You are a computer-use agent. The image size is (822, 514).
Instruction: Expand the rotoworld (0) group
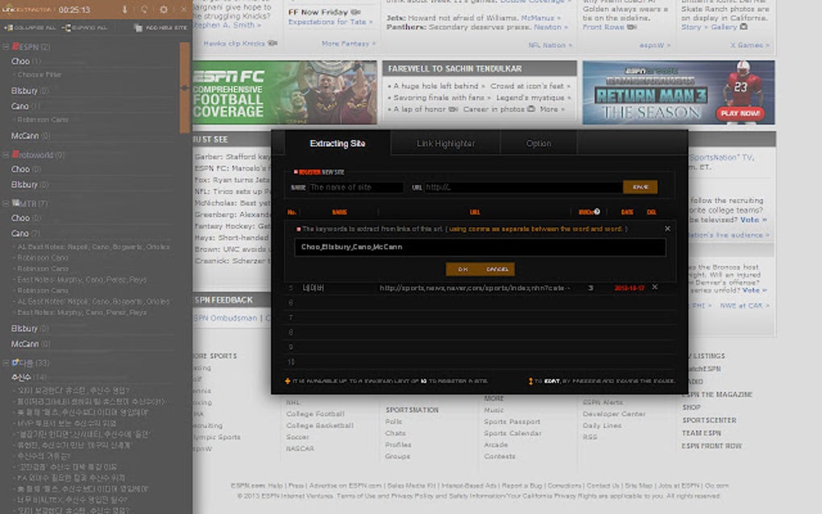click(4, 153)
